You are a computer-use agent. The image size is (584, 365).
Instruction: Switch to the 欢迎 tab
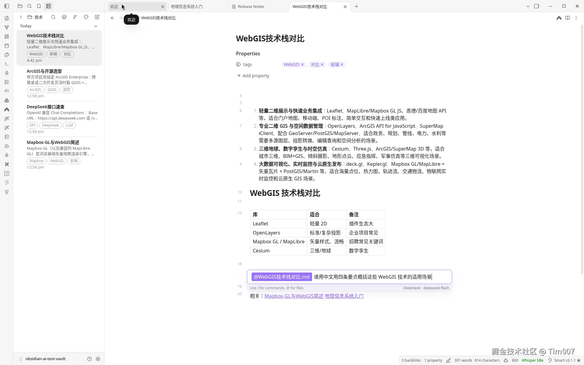[x=137, y=6]
